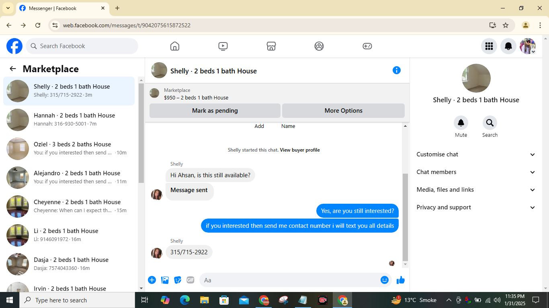Toggle conversation information icon
This screenshot has height=308, width=549.
tap(397, 70)
